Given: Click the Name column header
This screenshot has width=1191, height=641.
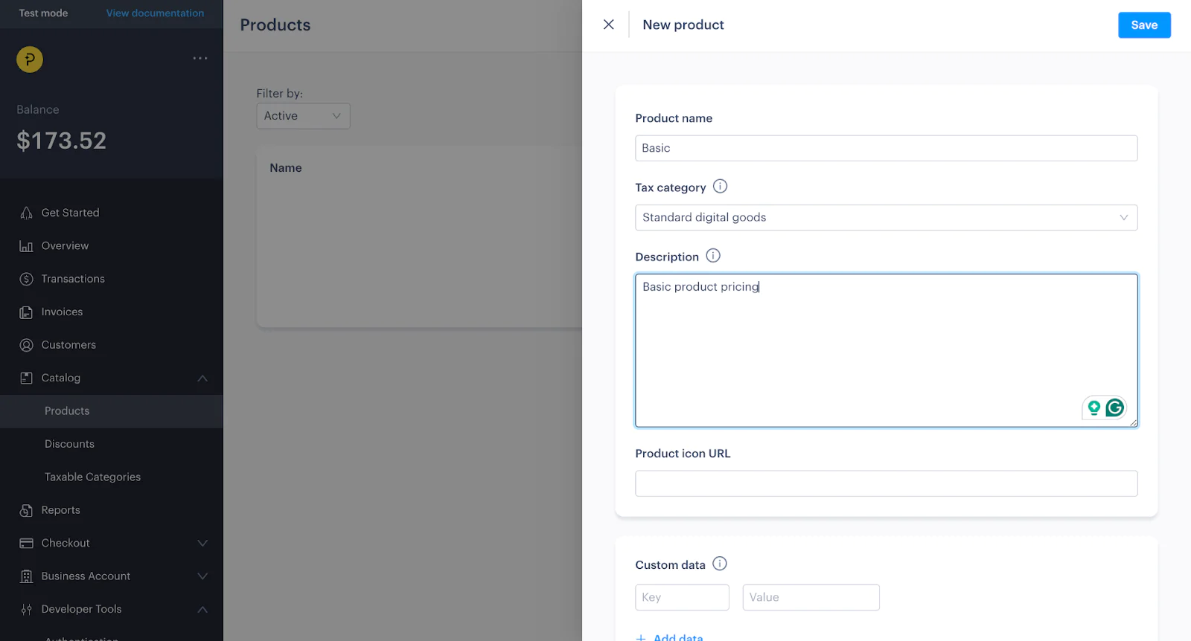Looking at the screenshot, I should point(286,168).
